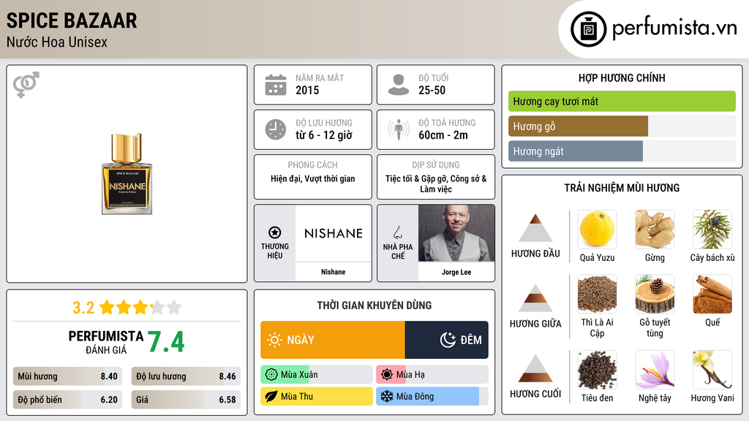Click the Mùa Thu leaf icon

[271, 396]
